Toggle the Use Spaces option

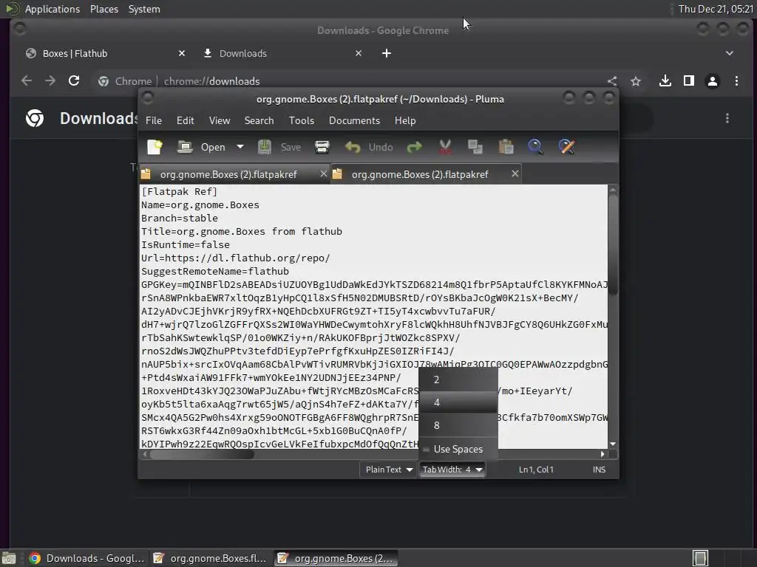click(x=458, y=450)
